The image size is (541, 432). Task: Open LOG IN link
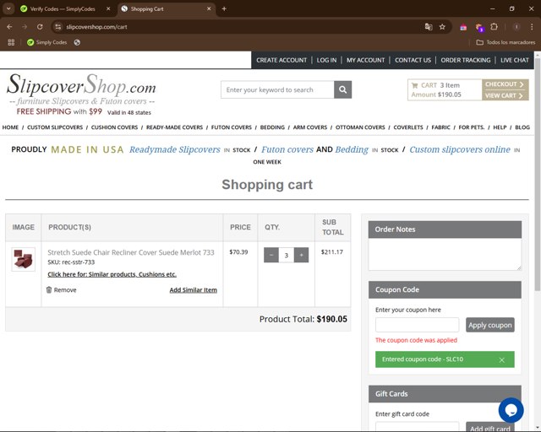tap(326, 60)
